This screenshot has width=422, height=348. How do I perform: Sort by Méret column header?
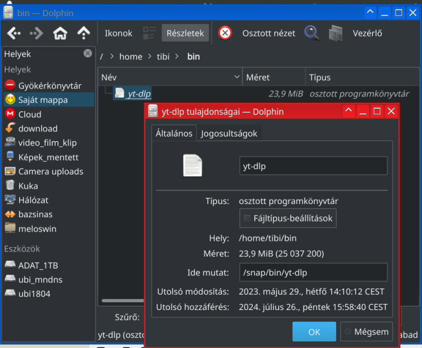[274, 78]
